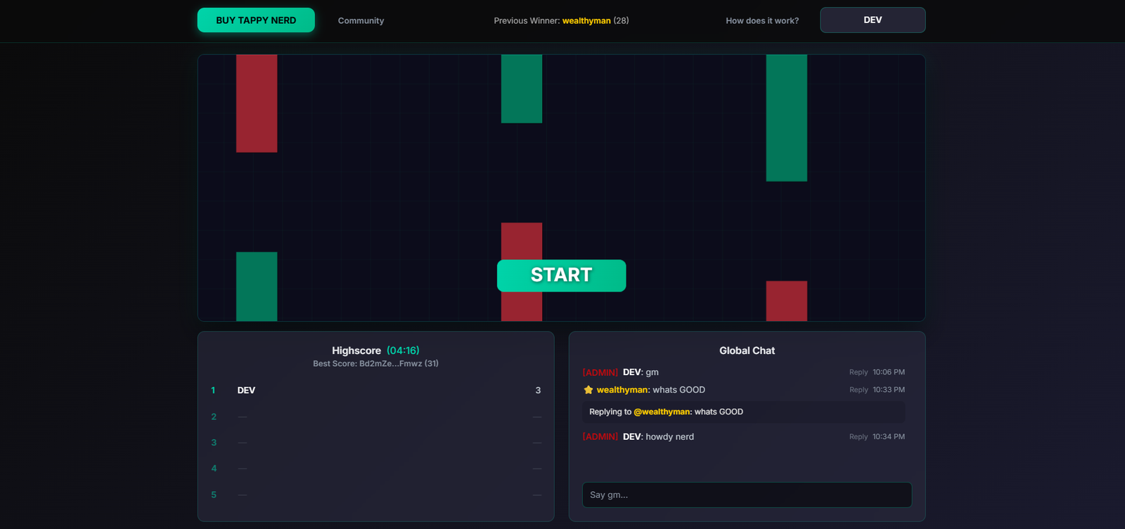Screen dimensions: 1125x529
Task: Click the red candle at top left
Action: coord(257,103)
